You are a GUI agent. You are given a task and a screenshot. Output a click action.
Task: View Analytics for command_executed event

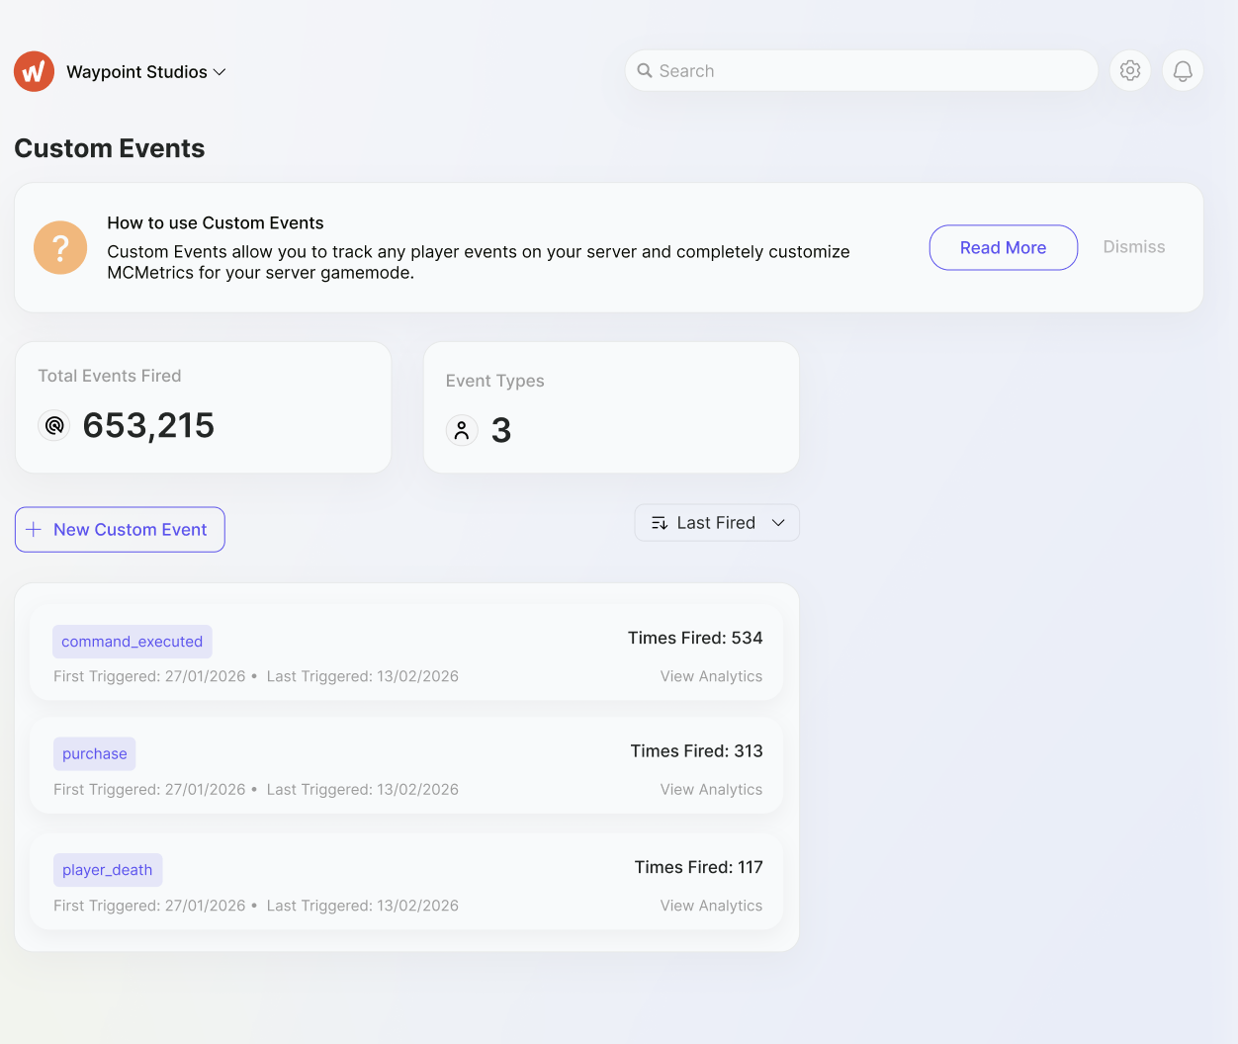711,676
